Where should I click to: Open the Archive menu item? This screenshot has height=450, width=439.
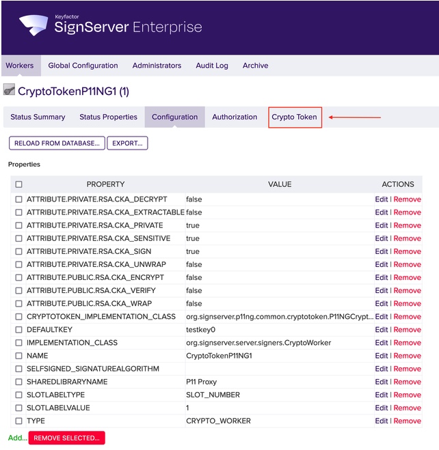pyautogui.click(x=255, y=66)
